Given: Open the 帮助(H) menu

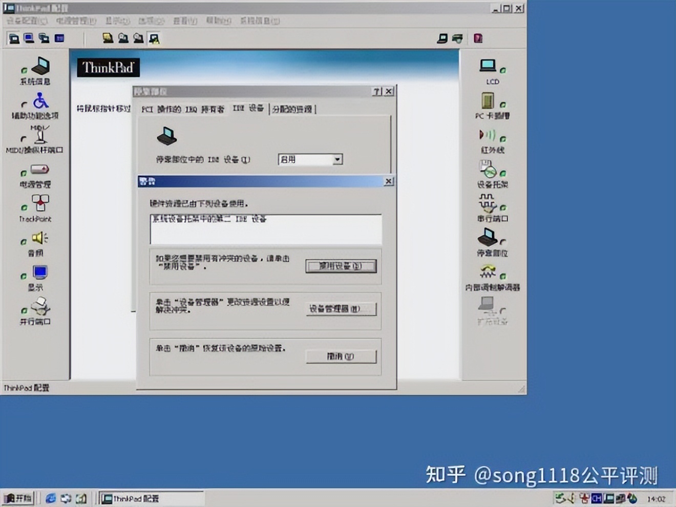Looking at the screenshot, I should coord(218,21).
